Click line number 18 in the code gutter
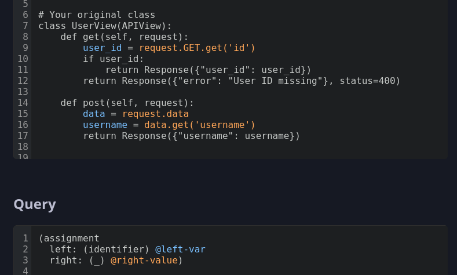 (x=23, y=147)
